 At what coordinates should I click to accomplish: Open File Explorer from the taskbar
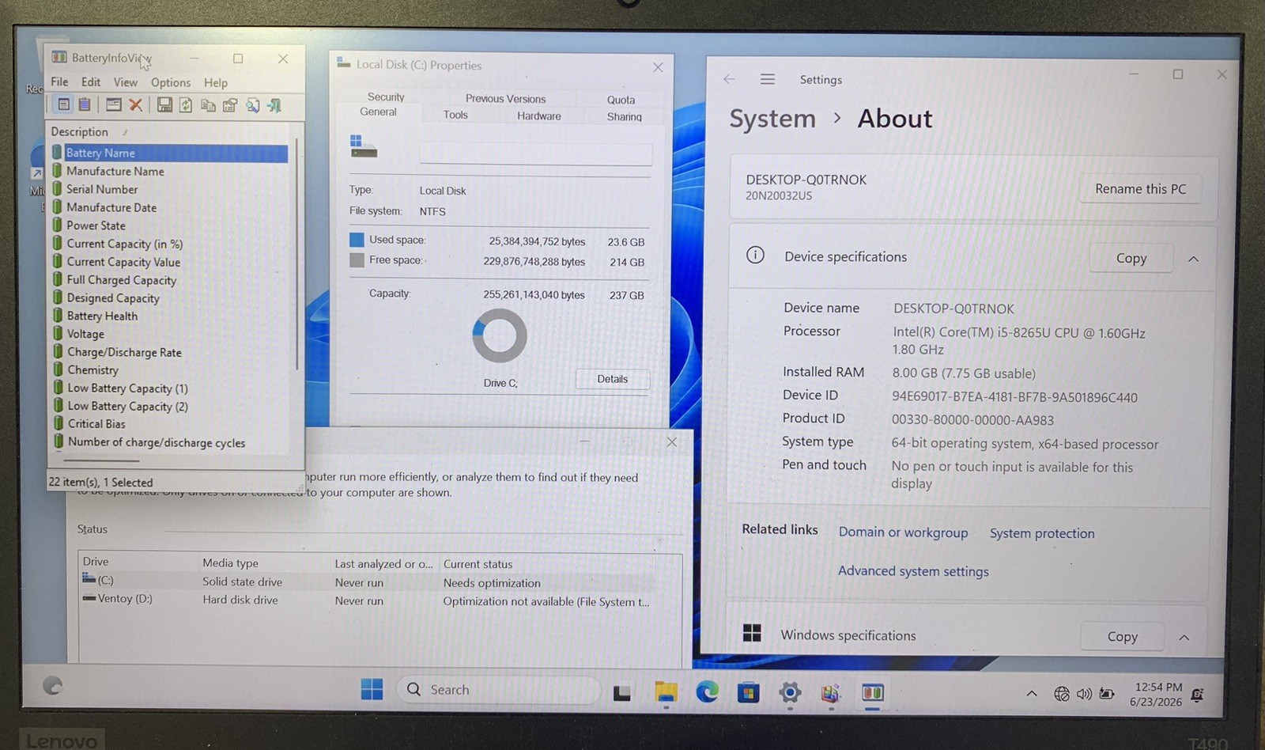[x=666, y=692]
